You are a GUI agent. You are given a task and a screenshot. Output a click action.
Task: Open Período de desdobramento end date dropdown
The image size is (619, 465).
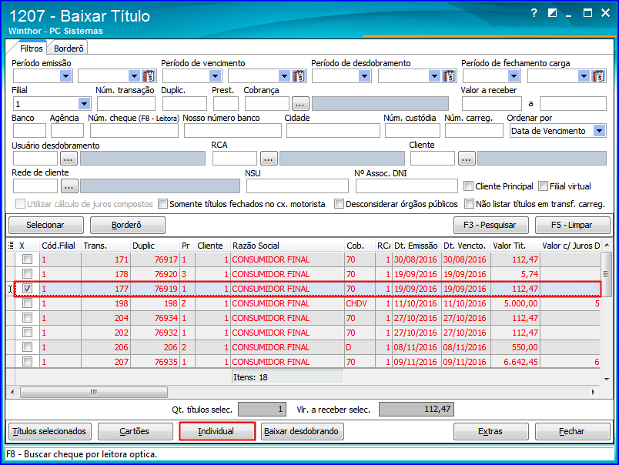click(434, 75)
